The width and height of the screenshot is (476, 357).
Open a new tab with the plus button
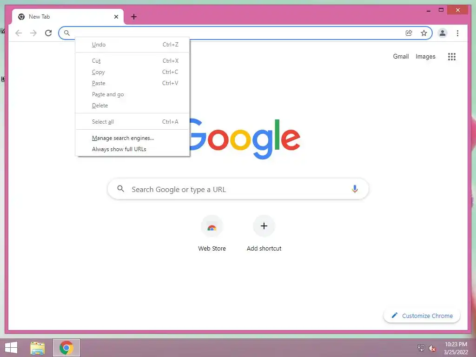[x=134, y=17]
